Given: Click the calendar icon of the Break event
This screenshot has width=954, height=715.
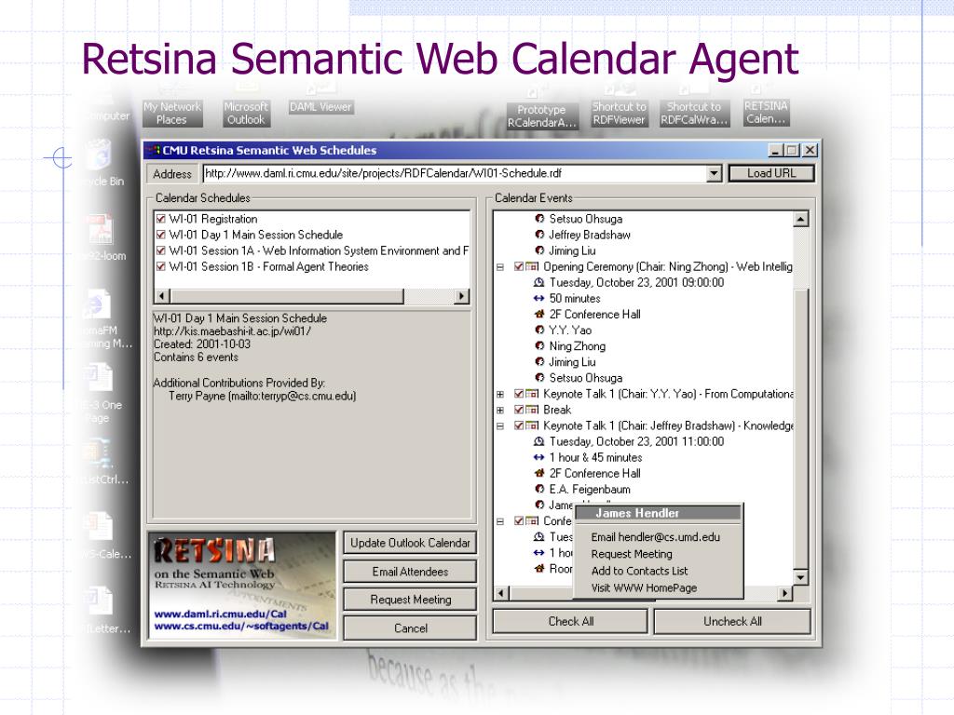Looking at the screenshot, I should (532, 410).
